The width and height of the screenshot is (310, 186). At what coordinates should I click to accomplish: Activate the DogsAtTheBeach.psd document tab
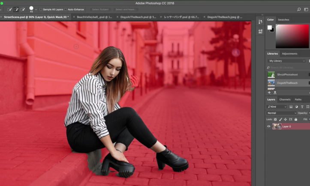click(x=138, y=17)
